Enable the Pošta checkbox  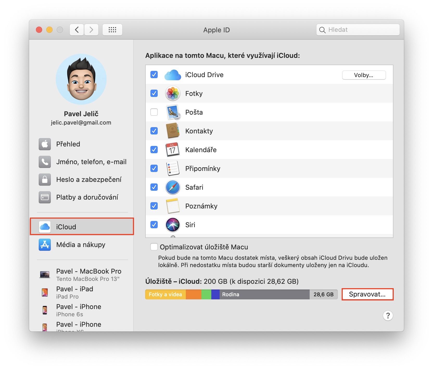tap(154, 112)
